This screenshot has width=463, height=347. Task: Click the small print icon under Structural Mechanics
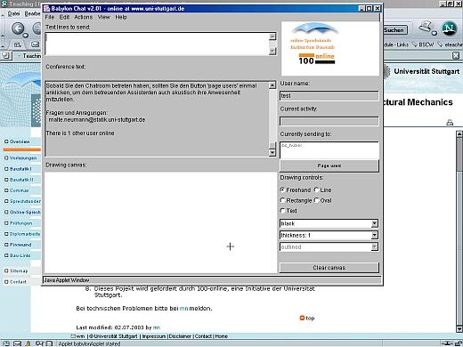[450, 123]
